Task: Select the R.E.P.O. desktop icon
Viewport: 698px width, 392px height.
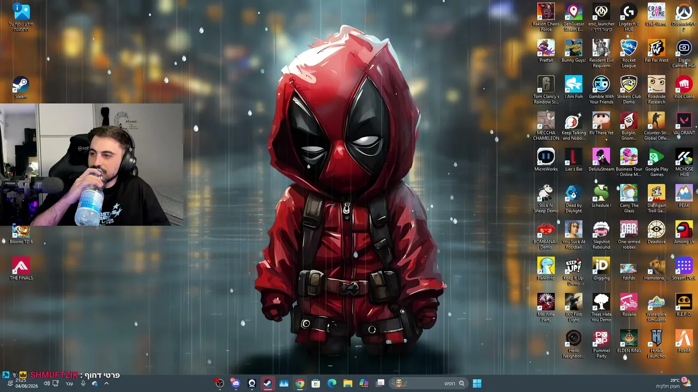Action: (x=684, y=305)
